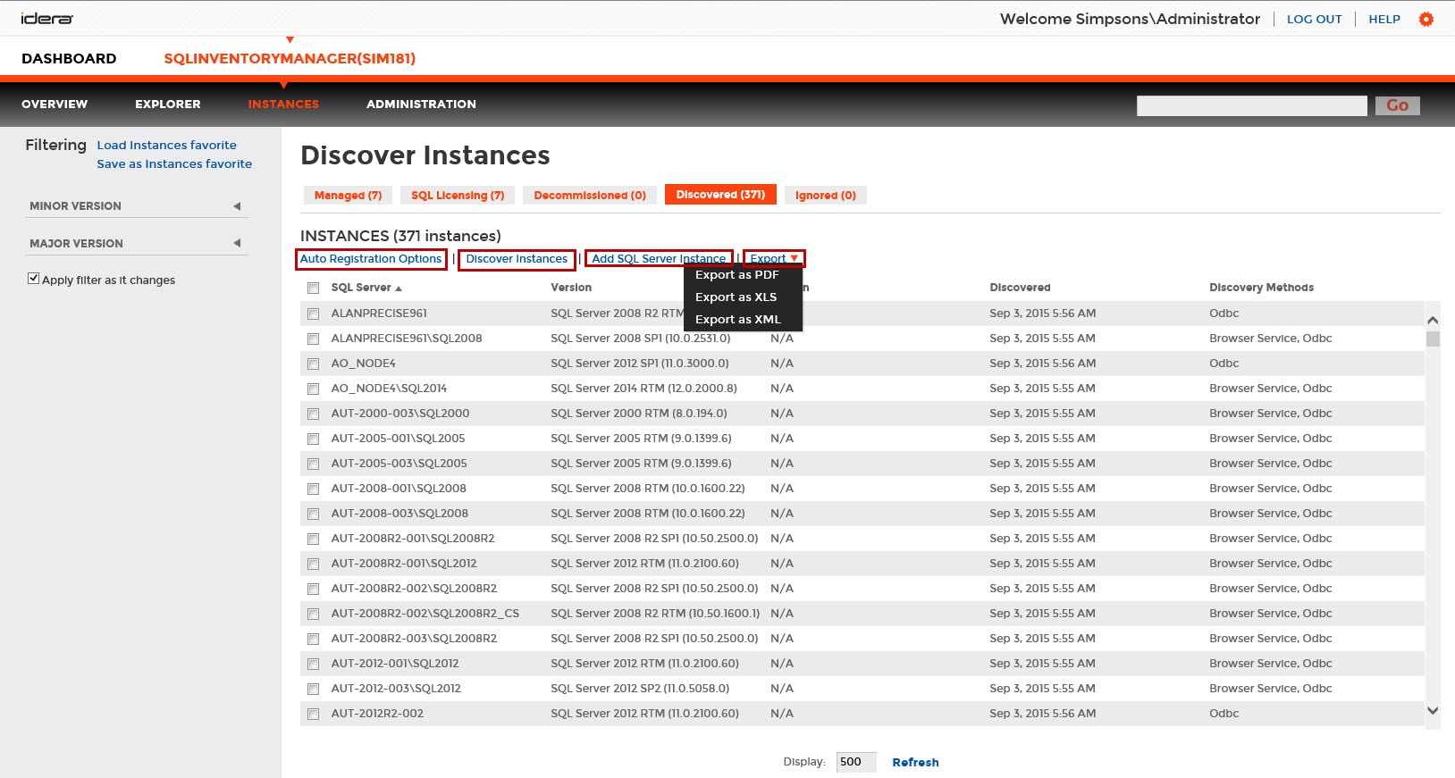This screenshot has height=778, width=1455.
Task: Click the Log Out link
Action: pos(1314,20)
